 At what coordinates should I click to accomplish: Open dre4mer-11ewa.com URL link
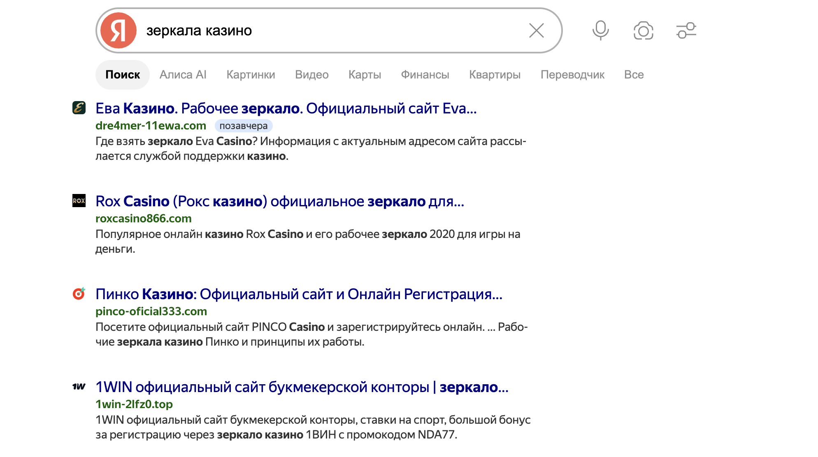pyautogui.click(x=151, y=126)
